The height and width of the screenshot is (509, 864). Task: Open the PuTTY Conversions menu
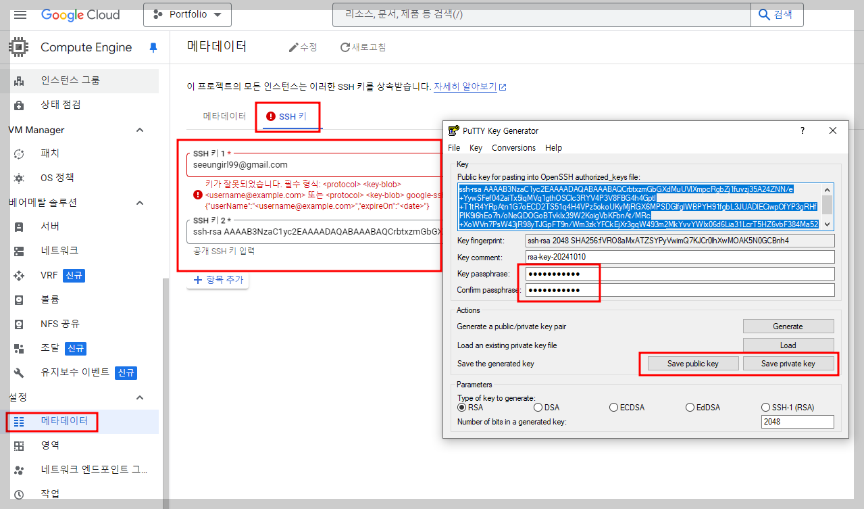coord(513,147)
